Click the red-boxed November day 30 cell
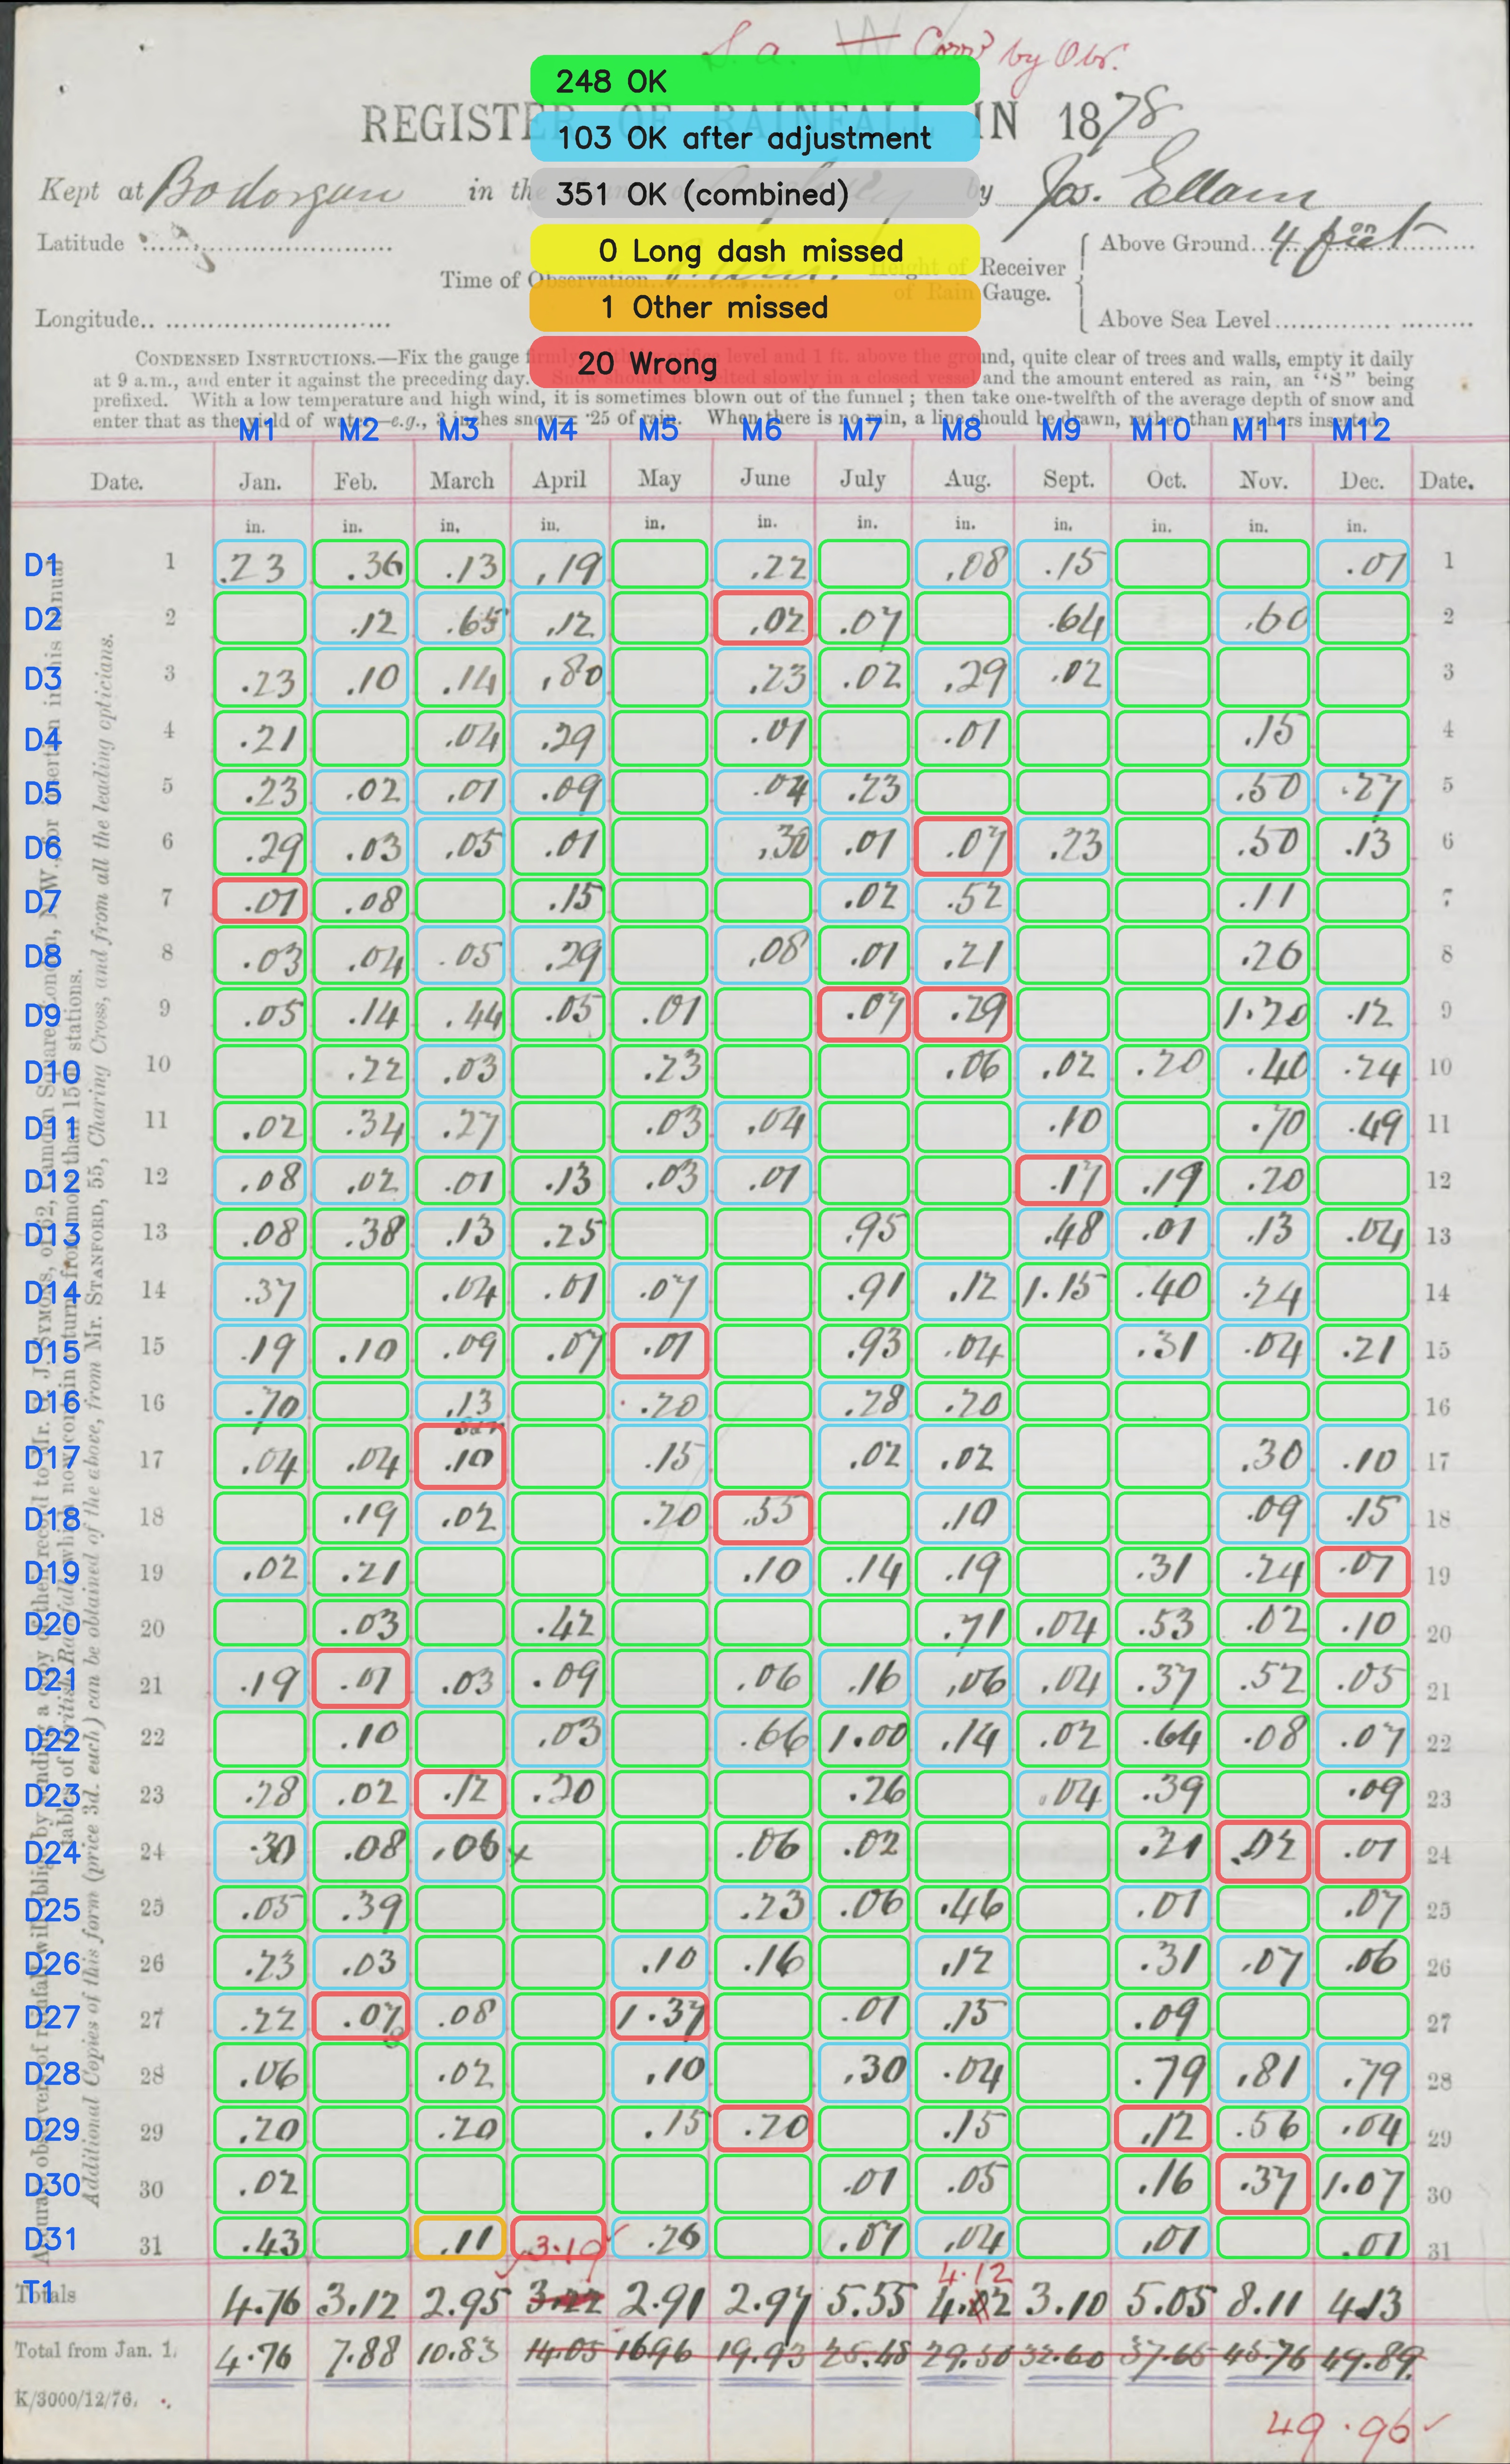 pos(1263,2183)
